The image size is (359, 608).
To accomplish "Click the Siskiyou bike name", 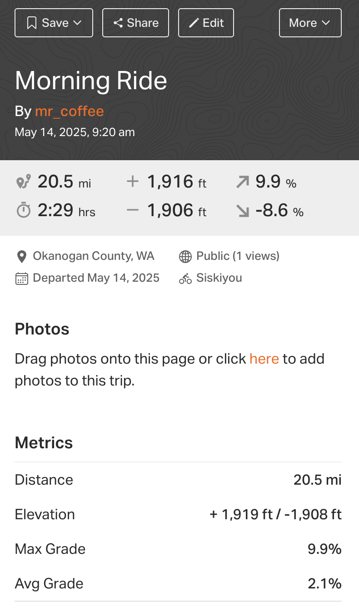I will tap(219, 278).
